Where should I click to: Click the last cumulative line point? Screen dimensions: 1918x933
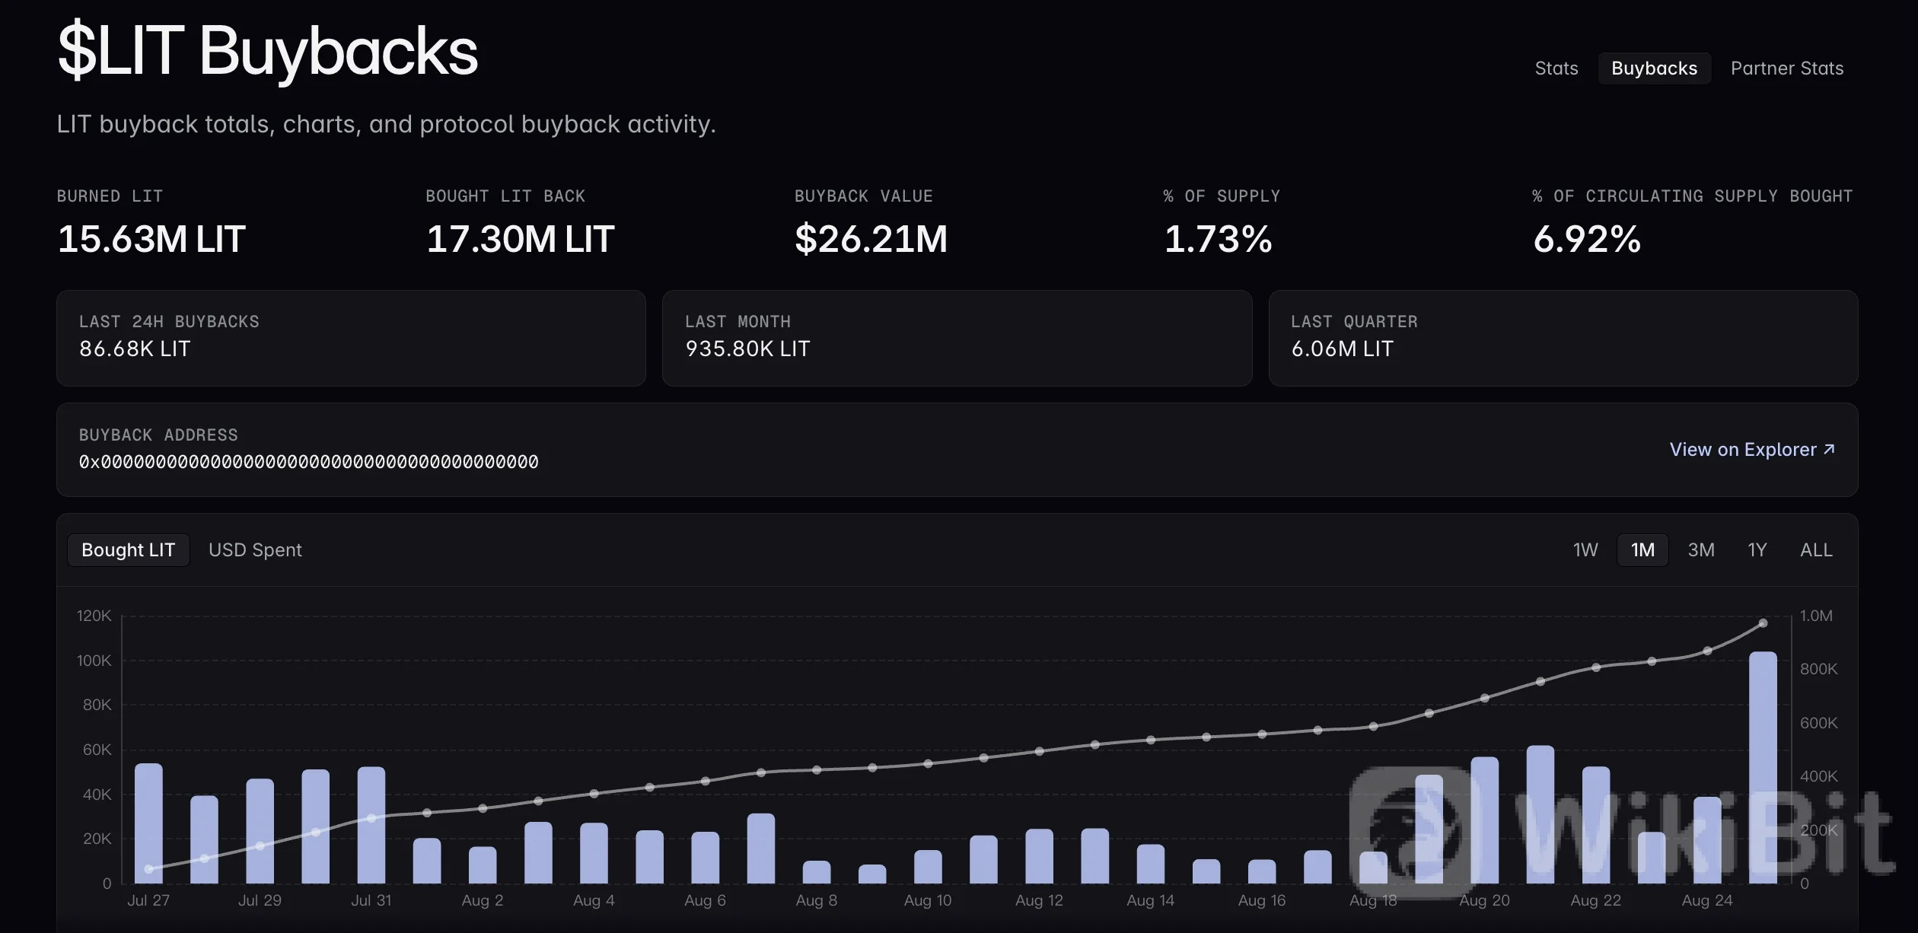(x=1763, y=623)
